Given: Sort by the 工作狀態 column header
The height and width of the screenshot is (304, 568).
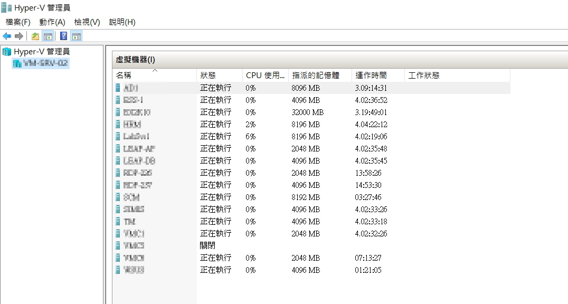Looking at the screenshot, I should [458, 75].
